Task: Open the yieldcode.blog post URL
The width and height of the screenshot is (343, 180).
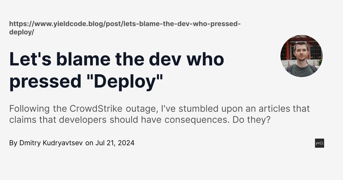Action: coord(125,24)
